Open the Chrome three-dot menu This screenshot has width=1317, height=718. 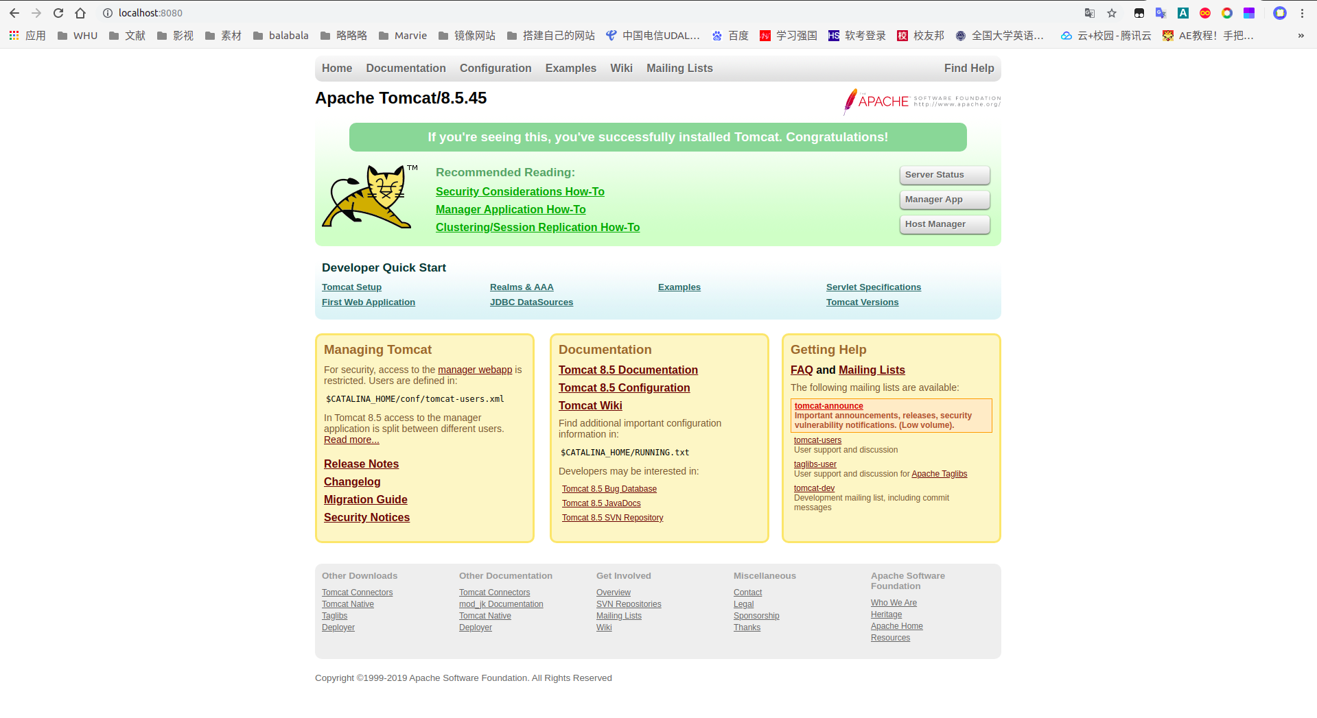click(1302, 13)
